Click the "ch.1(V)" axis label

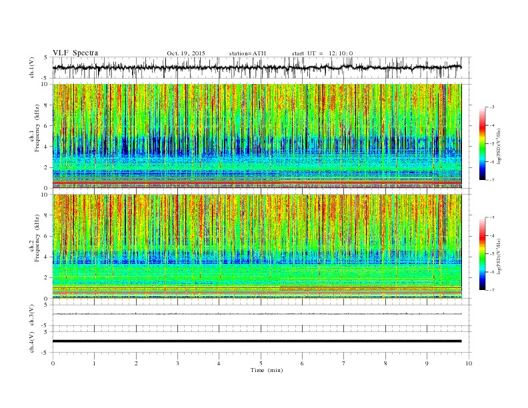click(x=32, y=67)
